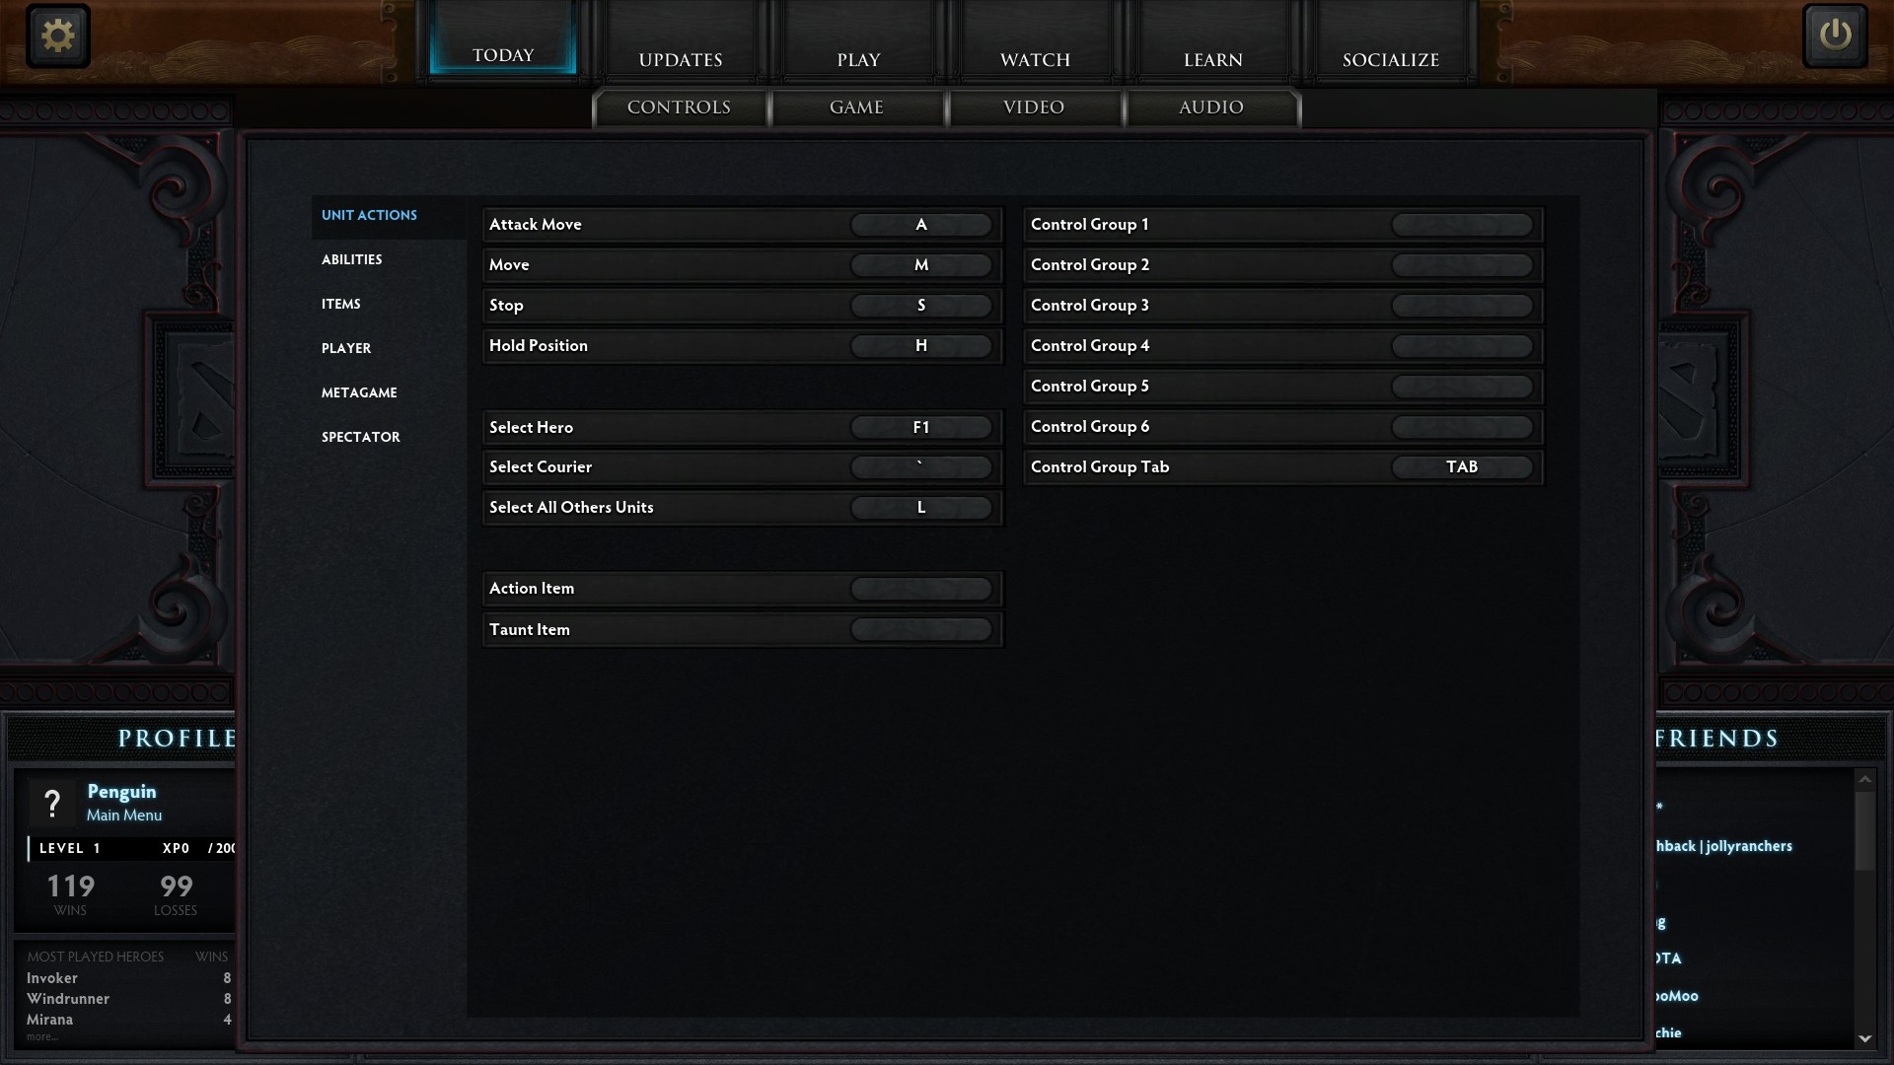Open AUDIO settings tab

pos(1211,107)
